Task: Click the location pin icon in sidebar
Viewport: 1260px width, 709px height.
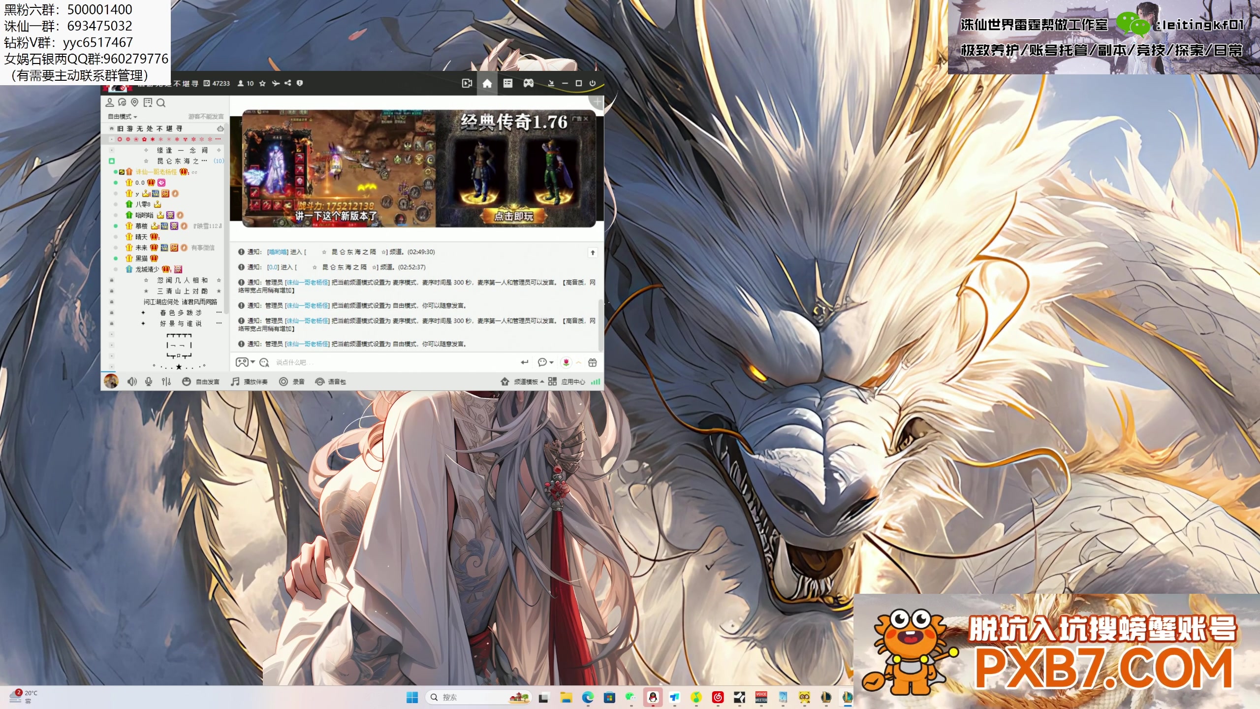Action: (134, 102)
